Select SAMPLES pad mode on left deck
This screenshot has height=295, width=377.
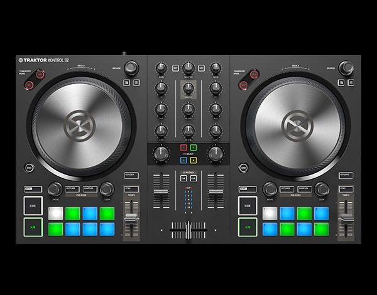pyautogui.click(x=90, y=189)
